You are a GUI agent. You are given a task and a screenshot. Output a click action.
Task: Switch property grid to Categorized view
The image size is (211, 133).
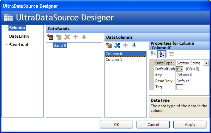point(153,54)
